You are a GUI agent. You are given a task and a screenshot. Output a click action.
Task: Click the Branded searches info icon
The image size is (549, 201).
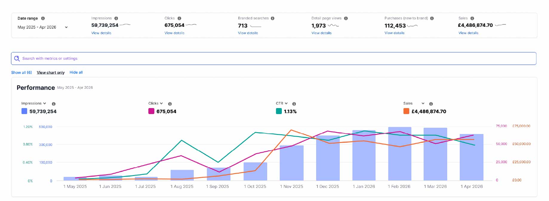273,18
